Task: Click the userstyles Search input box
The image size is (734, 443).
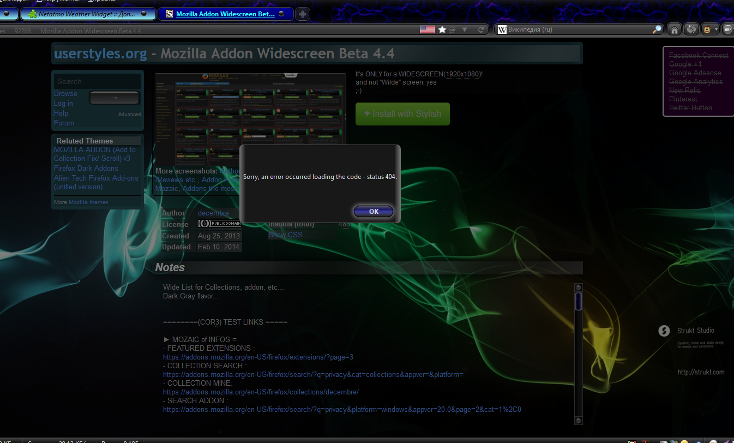Action: pos(97,81)
